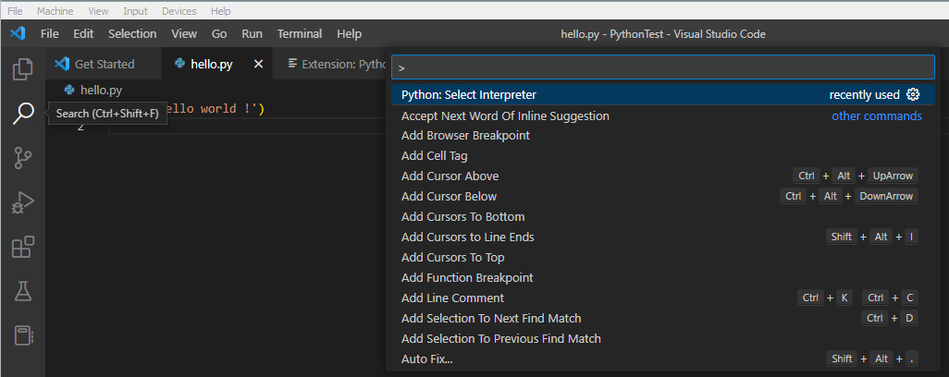Click editor line number 2

tap(81, 127)
